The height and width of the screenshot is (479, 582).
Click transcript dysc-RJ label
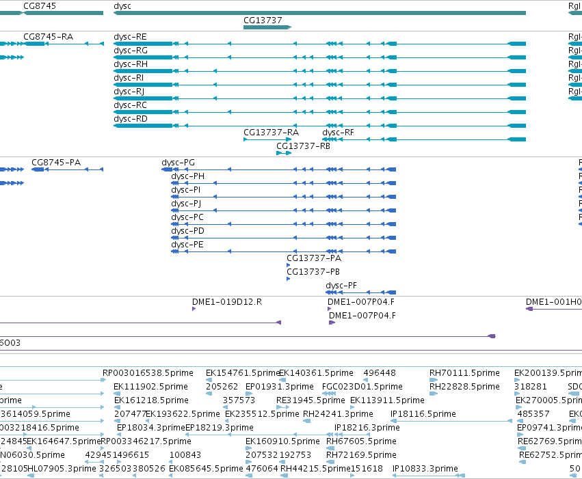[x=129, y=92]
